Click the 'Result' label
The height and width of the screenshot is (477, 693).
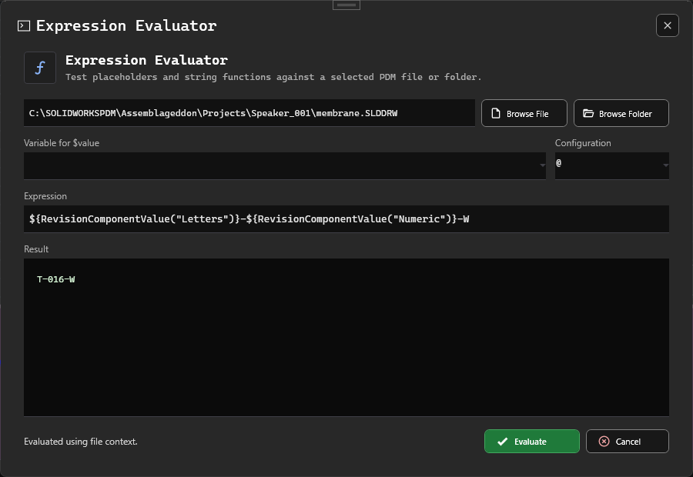[36, 249]
